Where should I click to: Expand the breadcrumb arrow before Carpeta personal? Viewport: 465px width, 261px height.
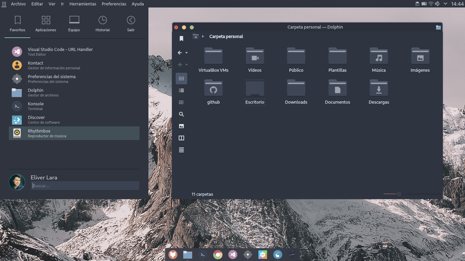pos(203,36)
